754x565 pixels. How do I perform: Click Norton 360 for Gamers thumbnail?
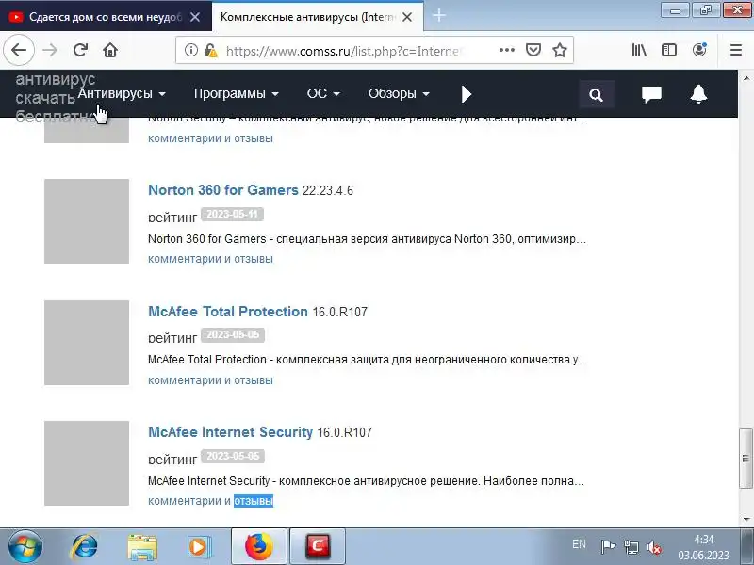point(87,221)
